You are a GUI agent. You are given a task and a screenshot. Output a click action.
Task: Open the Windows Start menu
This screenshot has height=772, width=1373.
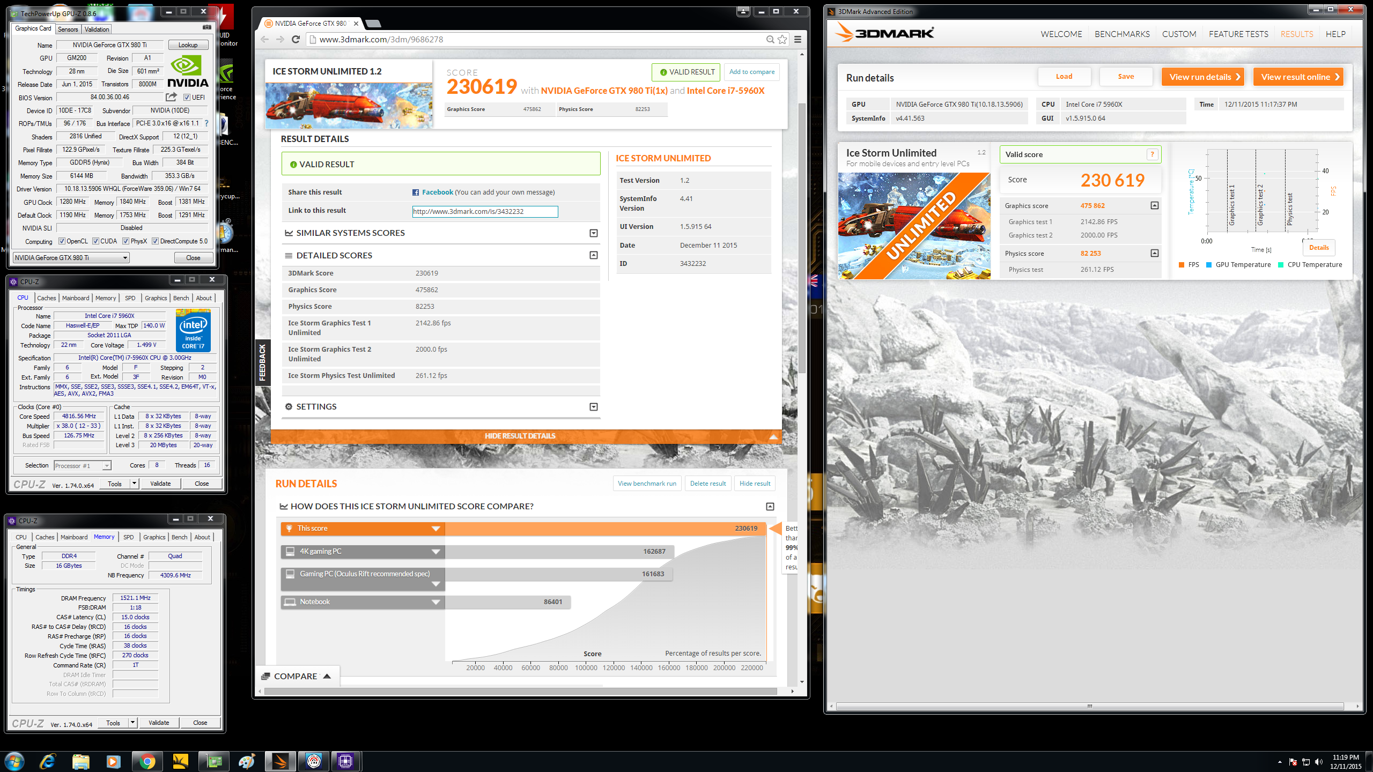(14, 761)
